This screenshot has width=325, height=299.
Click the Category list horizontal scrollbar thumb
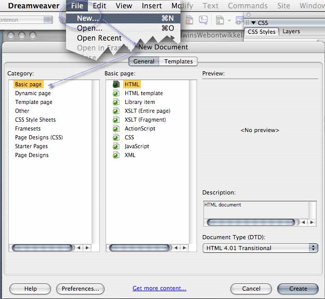click(x=42, y=248)
